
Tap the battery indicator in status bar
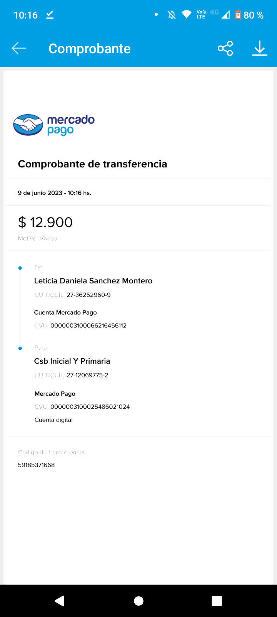(x=238, y=15)
